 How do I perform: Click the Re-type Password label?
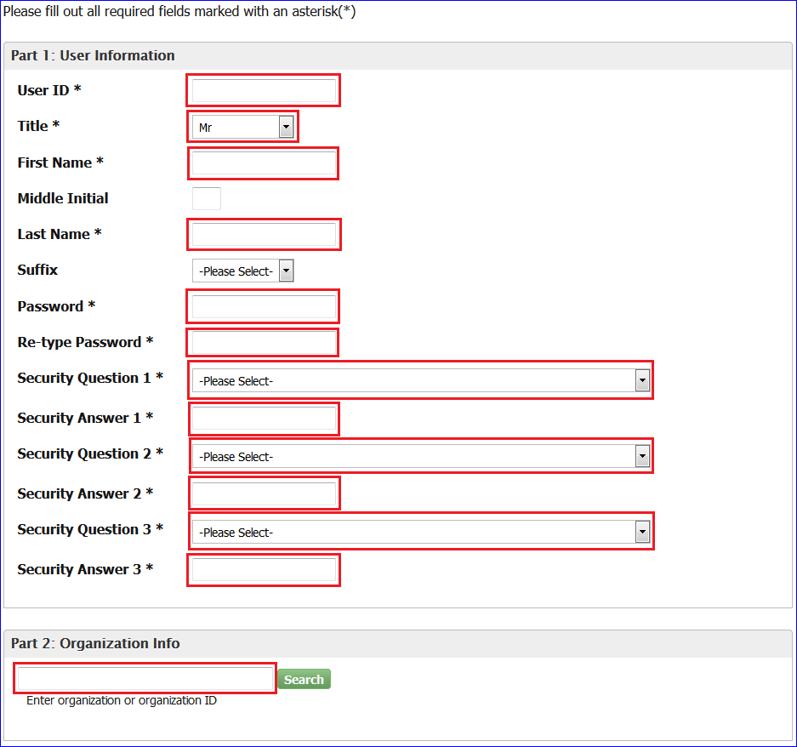[85, 342]
